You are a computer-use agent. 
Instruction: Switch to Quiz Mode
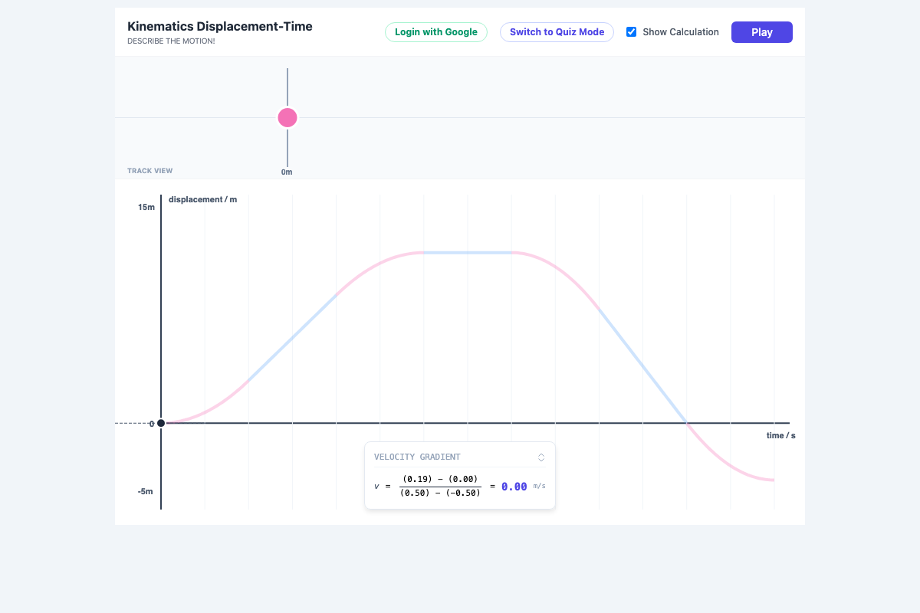(557, 32)
